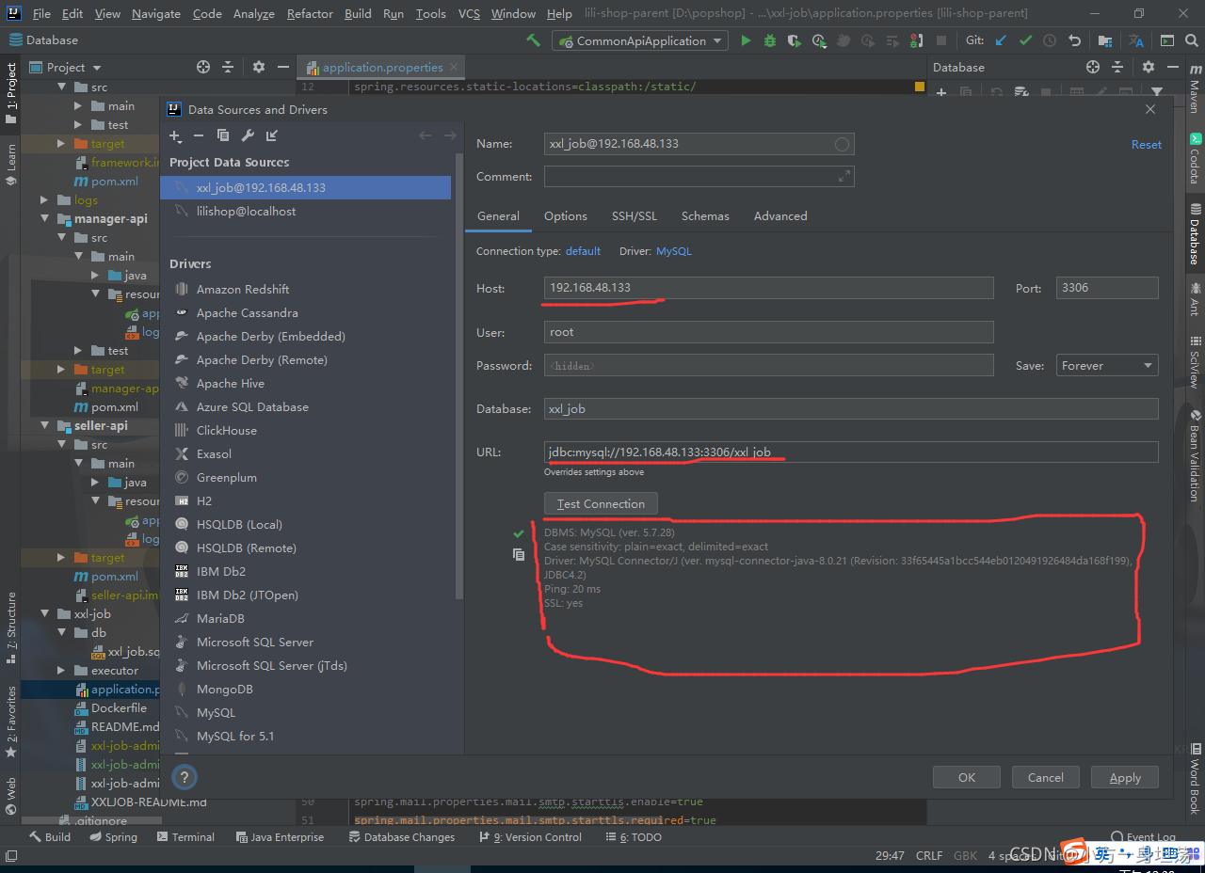Viewport: 1205px width, 873px height.
Task: Click the Reset link
Action: [1147, 144]
